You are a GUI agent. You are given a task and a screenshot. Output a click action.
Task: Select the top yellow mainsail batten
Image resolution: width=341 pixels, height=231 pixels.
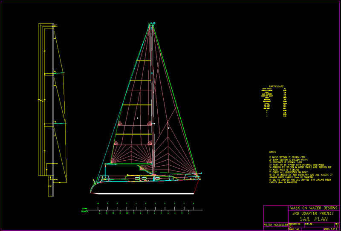point(143,61)
